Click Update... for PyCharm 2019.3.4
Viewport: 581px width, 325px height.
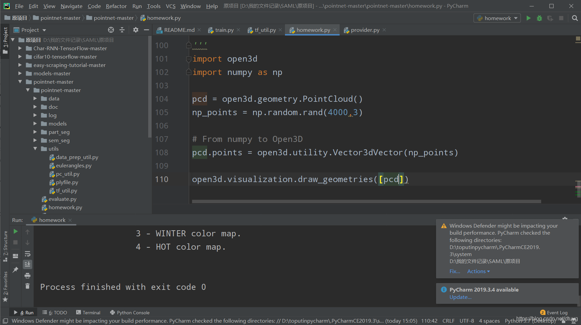coord(460,297)
